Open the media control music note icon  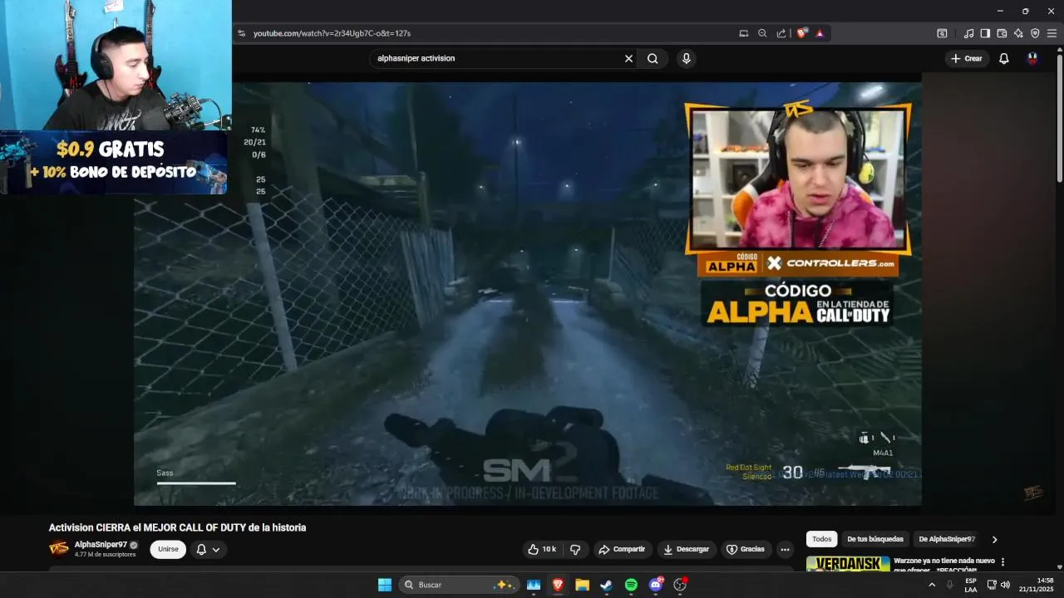pyautogui.click(x=968, y=33)
